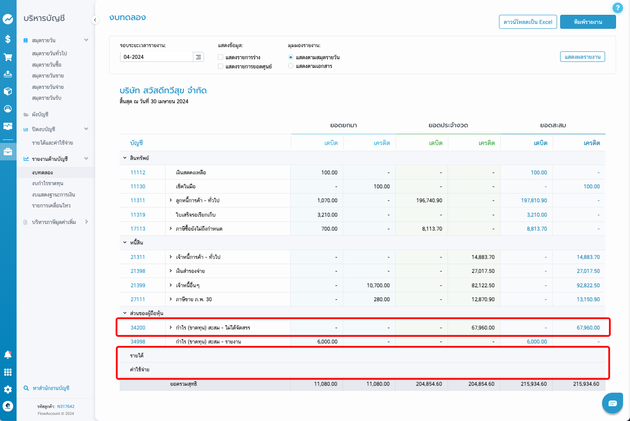Expand account row ลูกหนี้การค้า - ทั่วไป
This screenshot has height=421, width=630.
click(171, 200)
